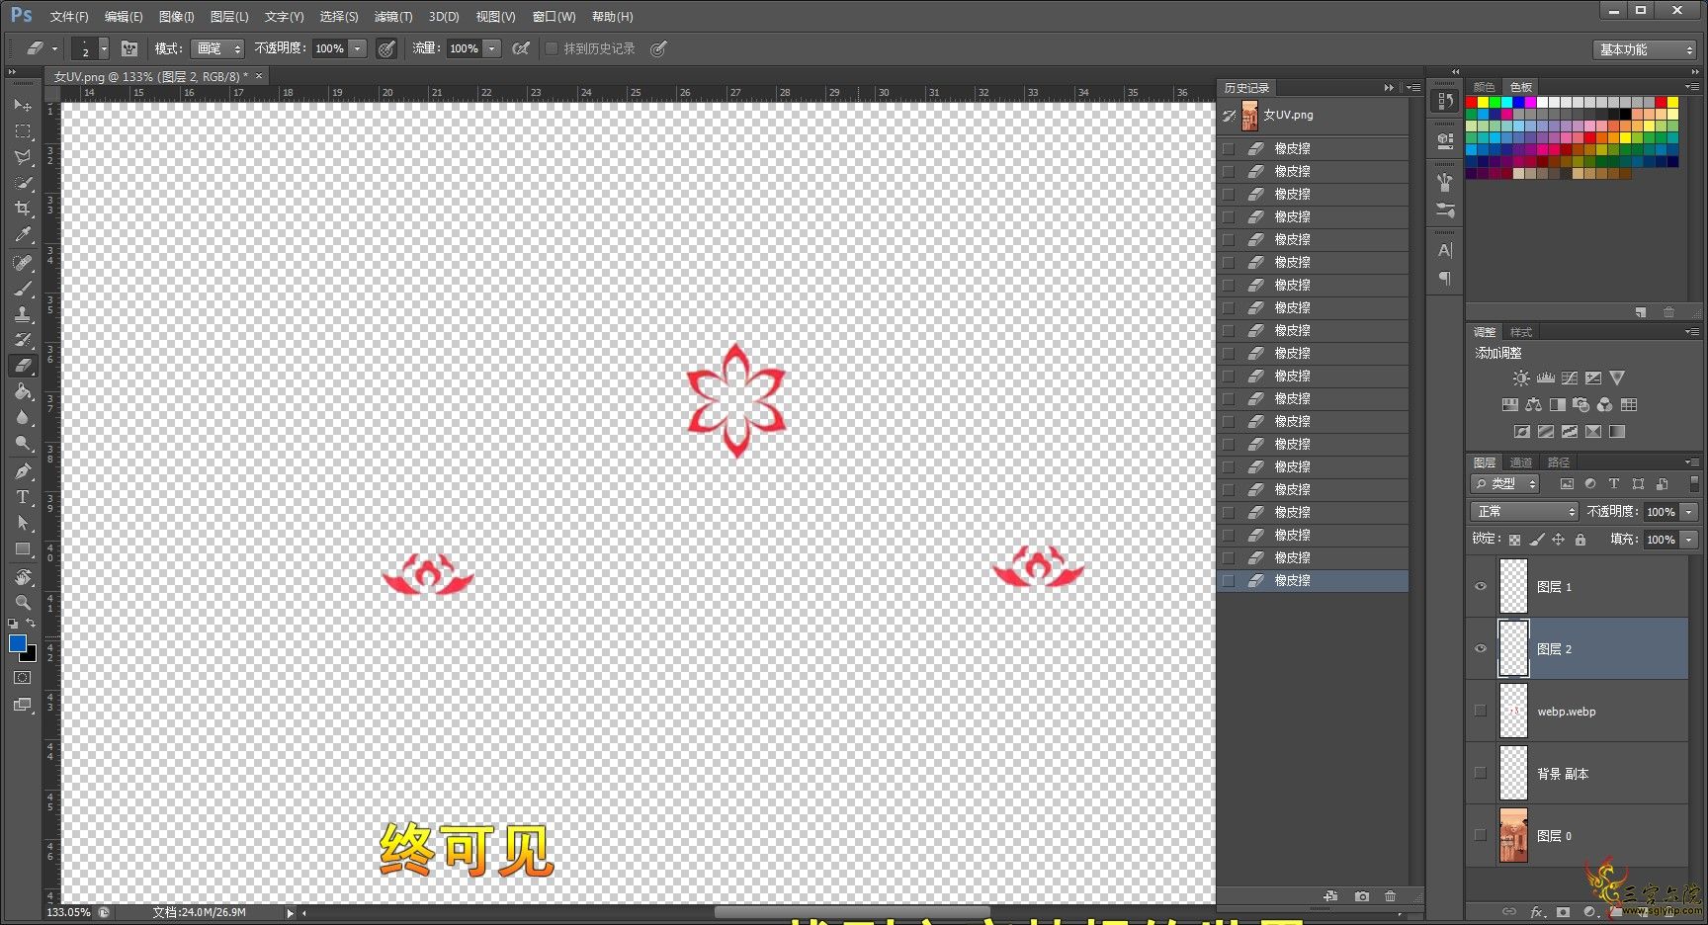
Task: Add a Hue/Saturation adjustment
Action: tap(1510, 405)
